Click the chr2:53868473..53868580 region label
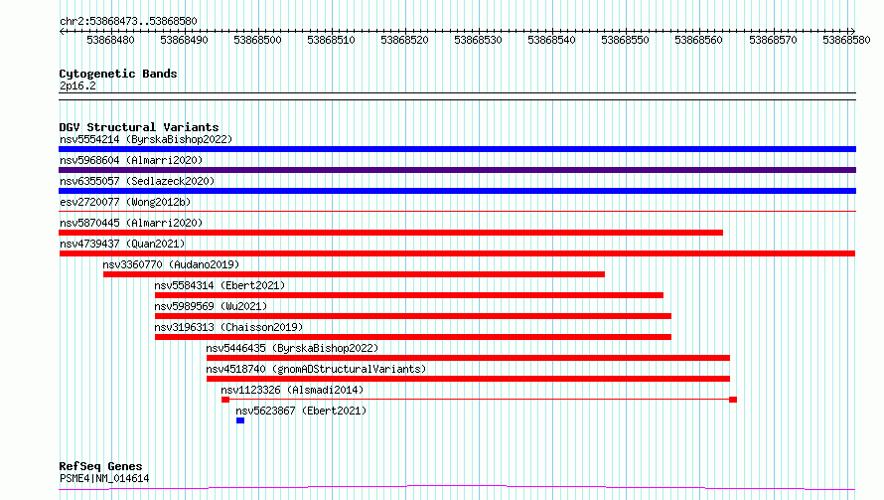This screenshot has height=500, width=884. coord(128,22)
